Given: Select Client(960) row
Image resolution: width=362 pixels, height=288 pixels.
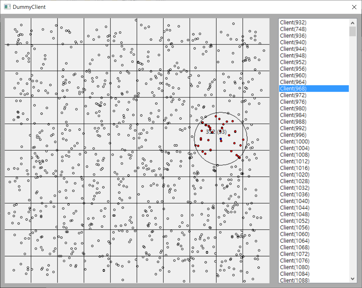Looking at the screenshot, I should pos(314,75).
